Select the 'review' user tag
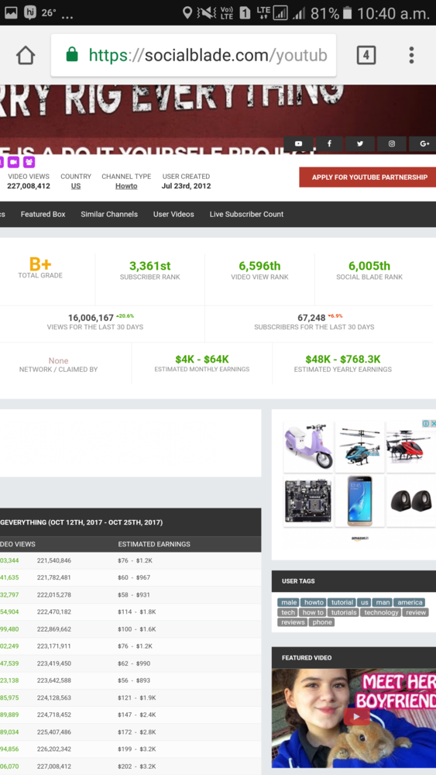This screenshot has width=436, height=775. coord(416,612)
